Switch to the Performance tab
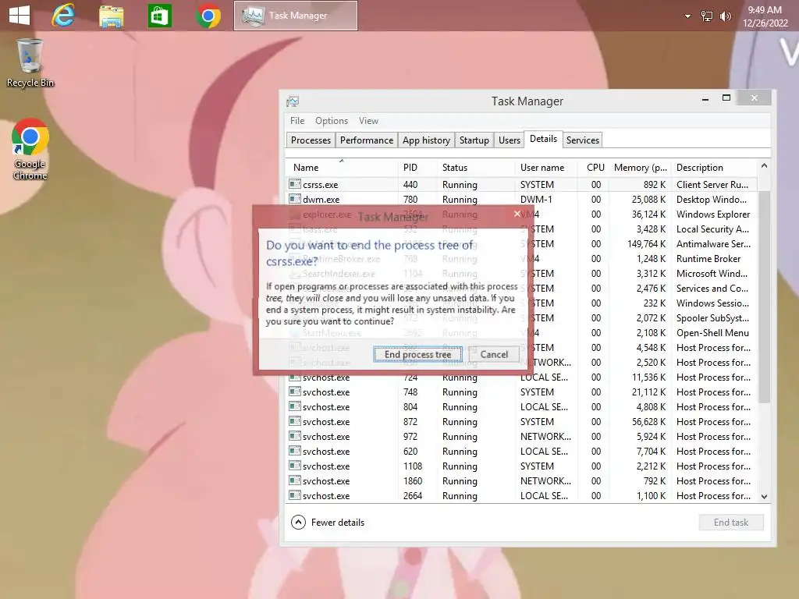 click(x=367, y=140)
